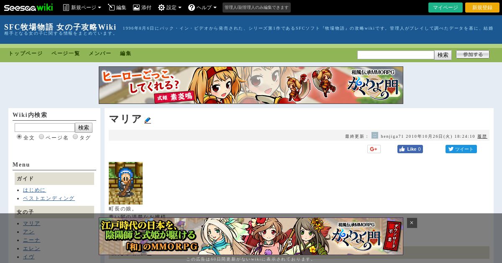Click the 編集 toolbar item with pencil icon
The image size is (502, 263).
(117, 8)
